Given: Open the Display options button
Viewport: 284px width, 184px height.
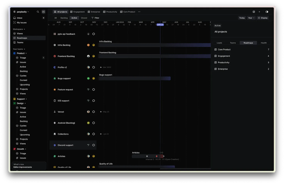Looking at the screenshot, I should point(262,18).
